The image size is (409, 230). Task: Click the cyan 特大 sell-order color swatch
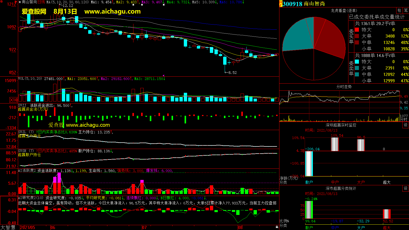pos(357,62)
